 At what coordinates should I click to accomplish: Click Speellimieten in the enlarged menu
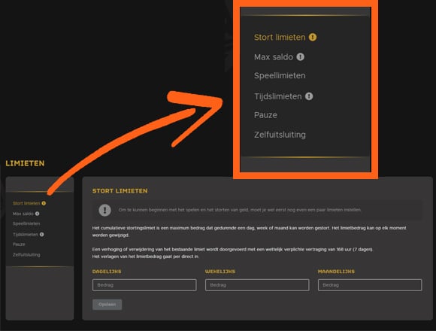pos(280,76)
